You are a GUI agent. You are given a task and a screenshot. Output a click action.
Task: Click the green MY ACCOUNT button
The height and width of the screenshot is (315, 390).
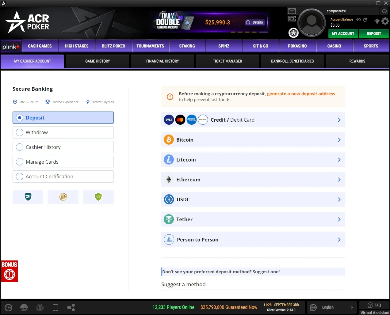coord(343,34)
